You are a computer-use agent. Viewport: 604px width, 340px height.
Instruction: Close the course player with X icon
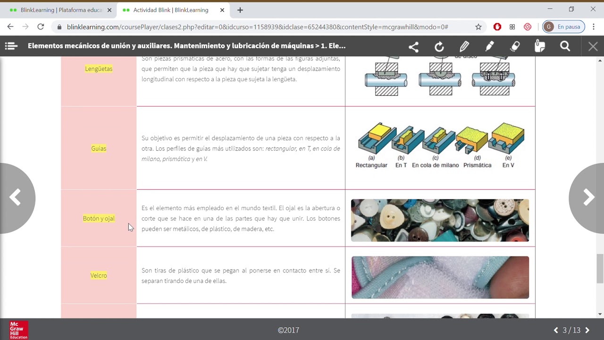pyautogui.click(x=593, y=46)
